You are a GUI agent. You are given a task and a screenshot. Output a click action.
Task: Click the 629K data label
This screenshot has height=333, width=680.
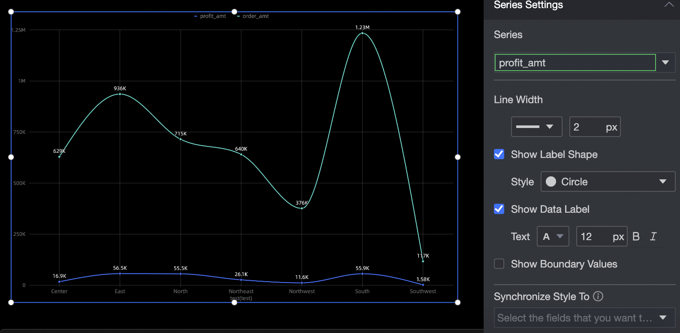pos(59,151)
